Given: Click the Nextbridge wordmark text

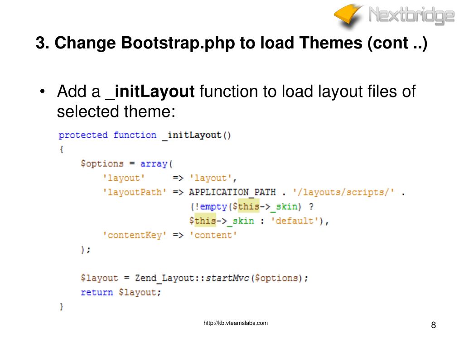Looking at the screenshot, I should click(411, 15).
